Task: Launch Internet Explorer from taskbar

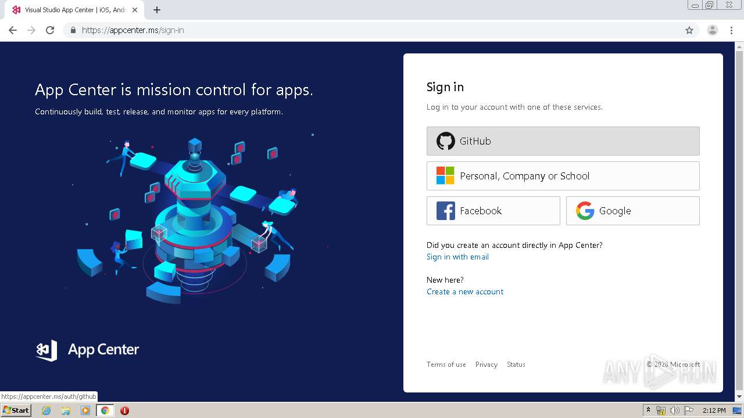Action: coord(46,410)
